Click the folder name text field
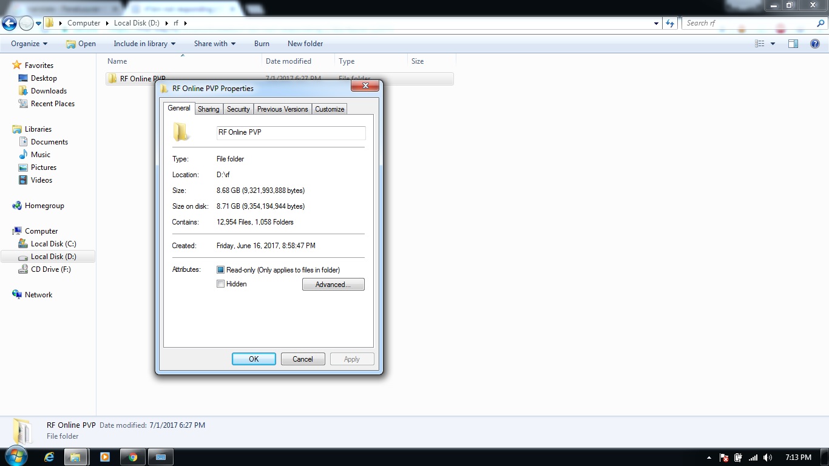The image size is (829, 466). pyautogui.click(x=291, y=132)
